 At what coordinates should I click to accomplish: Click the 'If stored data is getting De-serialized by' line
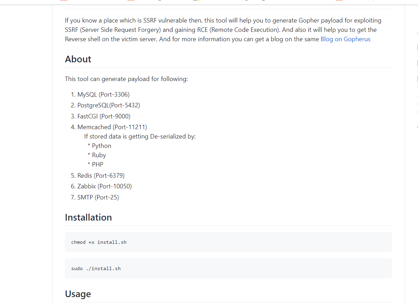point(140,136)
